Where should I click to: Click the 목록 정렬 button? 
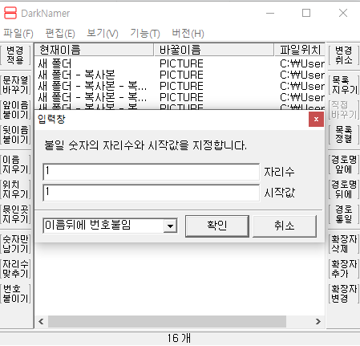[344, 135]
